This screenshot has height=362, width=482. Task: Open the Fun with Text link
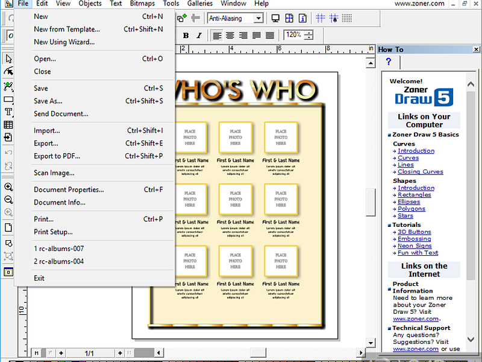click(418, 253)
